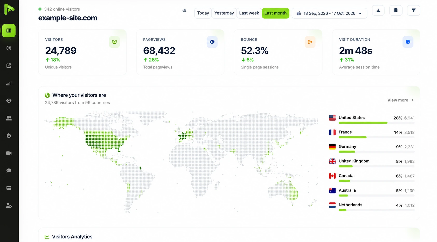Click the download export button

pyautogui.click(x=378, y=10)
